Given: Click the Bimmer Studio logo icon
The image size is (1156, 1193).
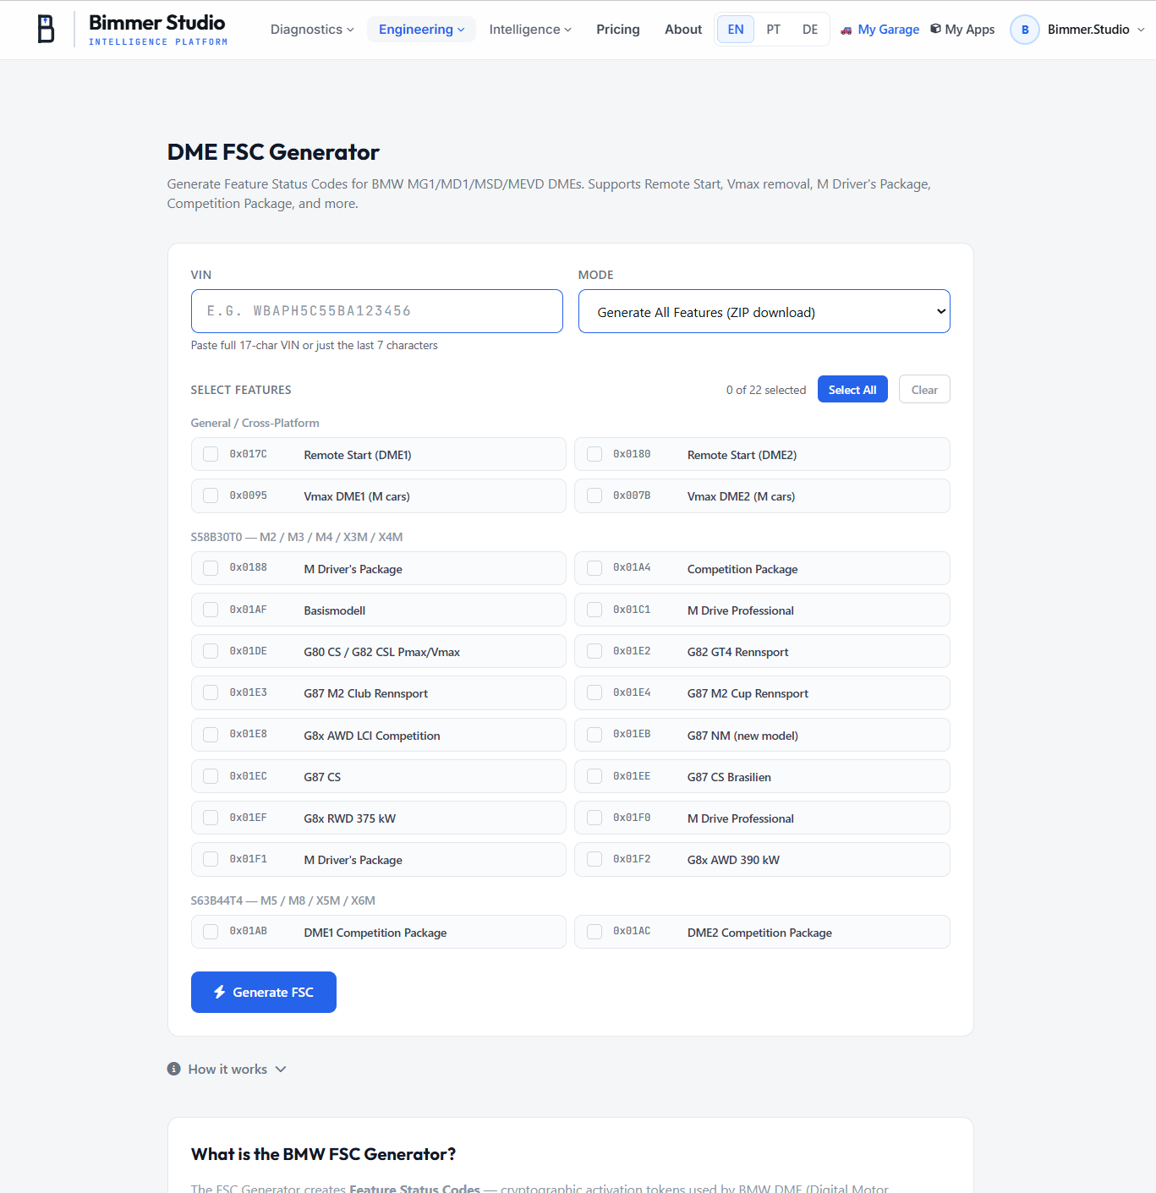Looking at the screenshot, I should 47,29.
